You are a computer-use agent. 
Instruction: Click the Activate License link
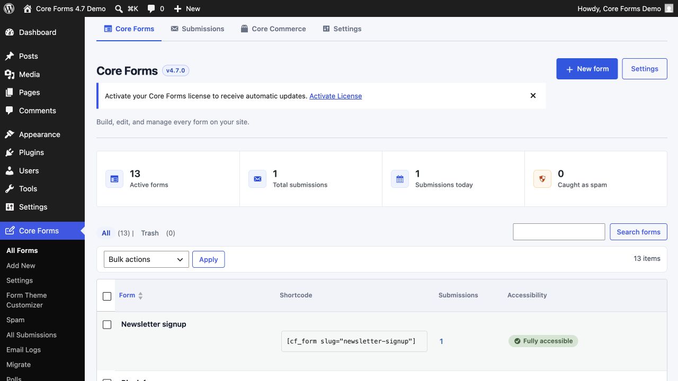[x=336, y=96]
